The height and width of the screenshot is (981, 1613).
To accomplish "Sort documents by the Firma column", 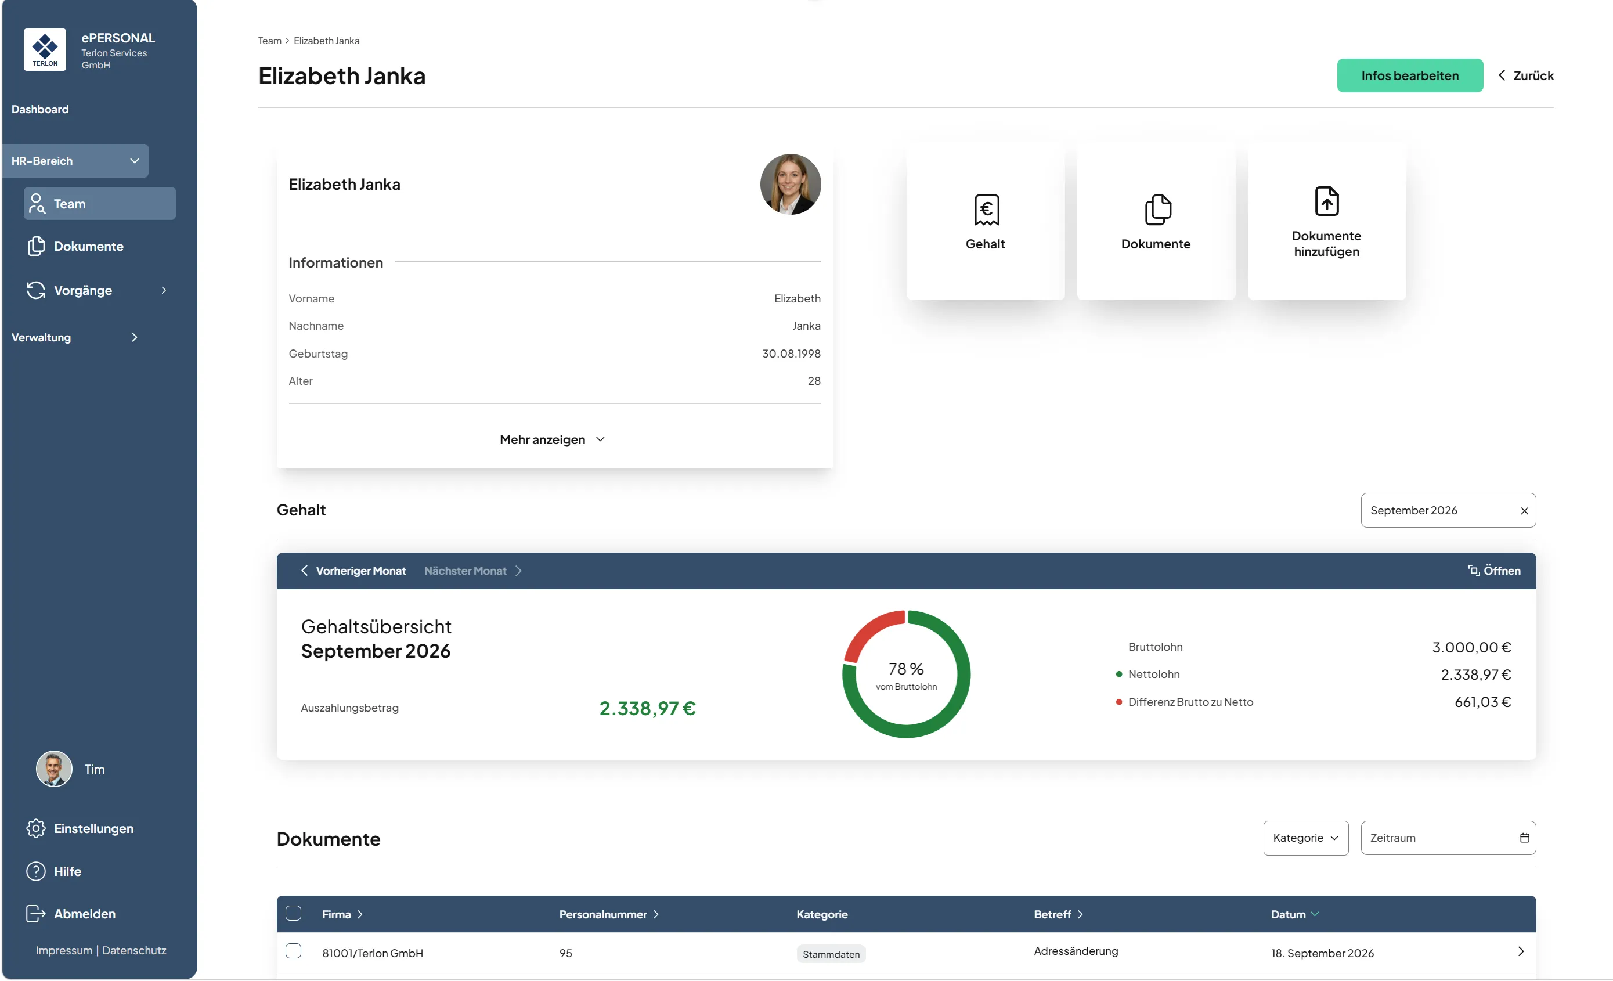I will (342, 914).
